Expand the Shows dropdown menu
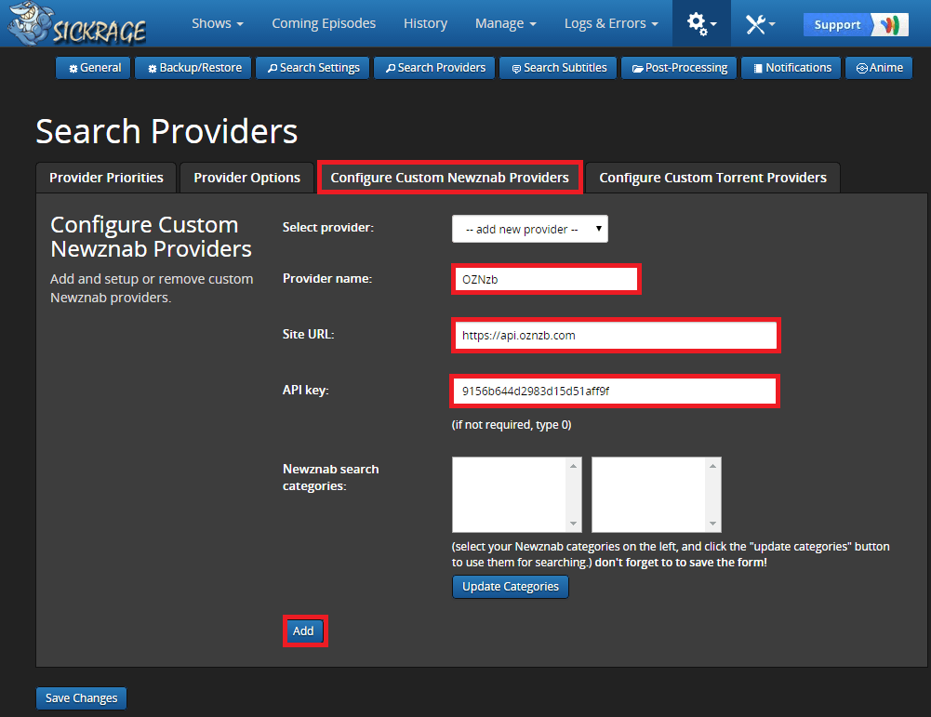Viewport: 931px width, 717px height. pyautogui.click(x=218, y=23)
